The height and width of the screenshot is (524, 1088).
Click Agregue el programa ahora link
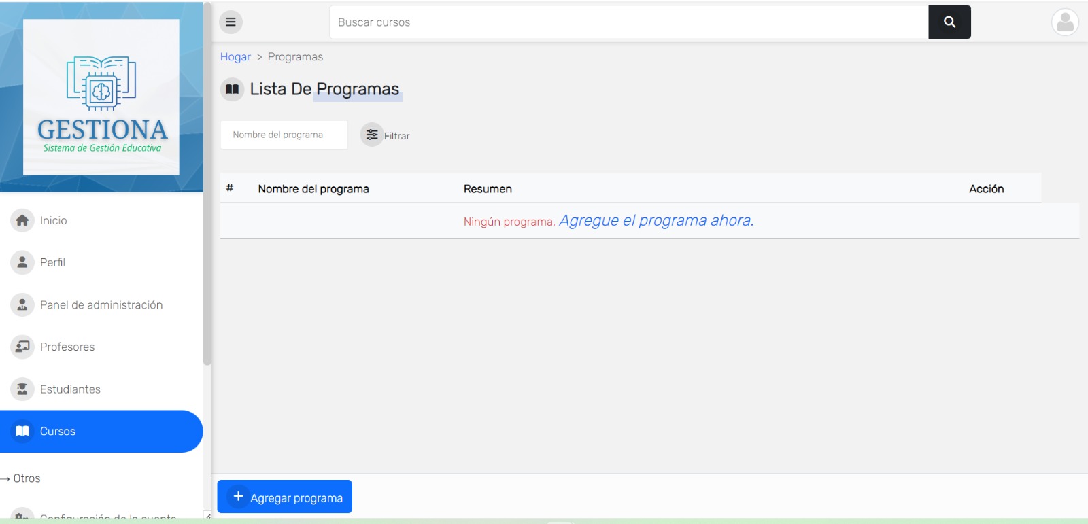[656, 220]
